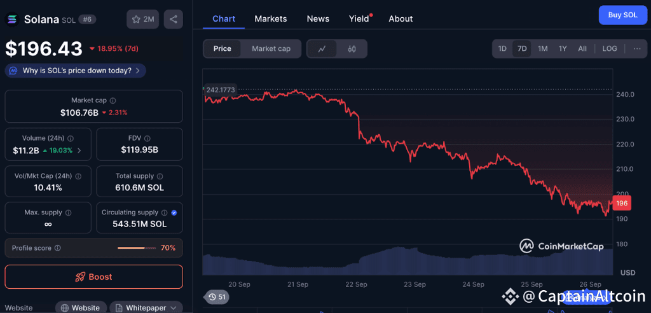Click the volume bars area under chart
Viewport: 651px width, 313px height.
click(x=408, y=261)
